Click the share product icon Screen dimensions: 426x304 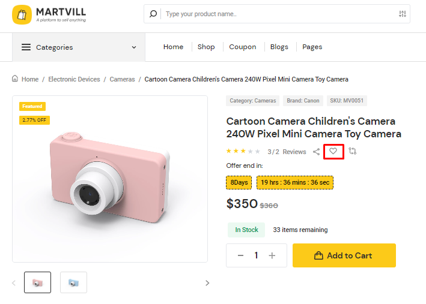(x=316, y=152)
